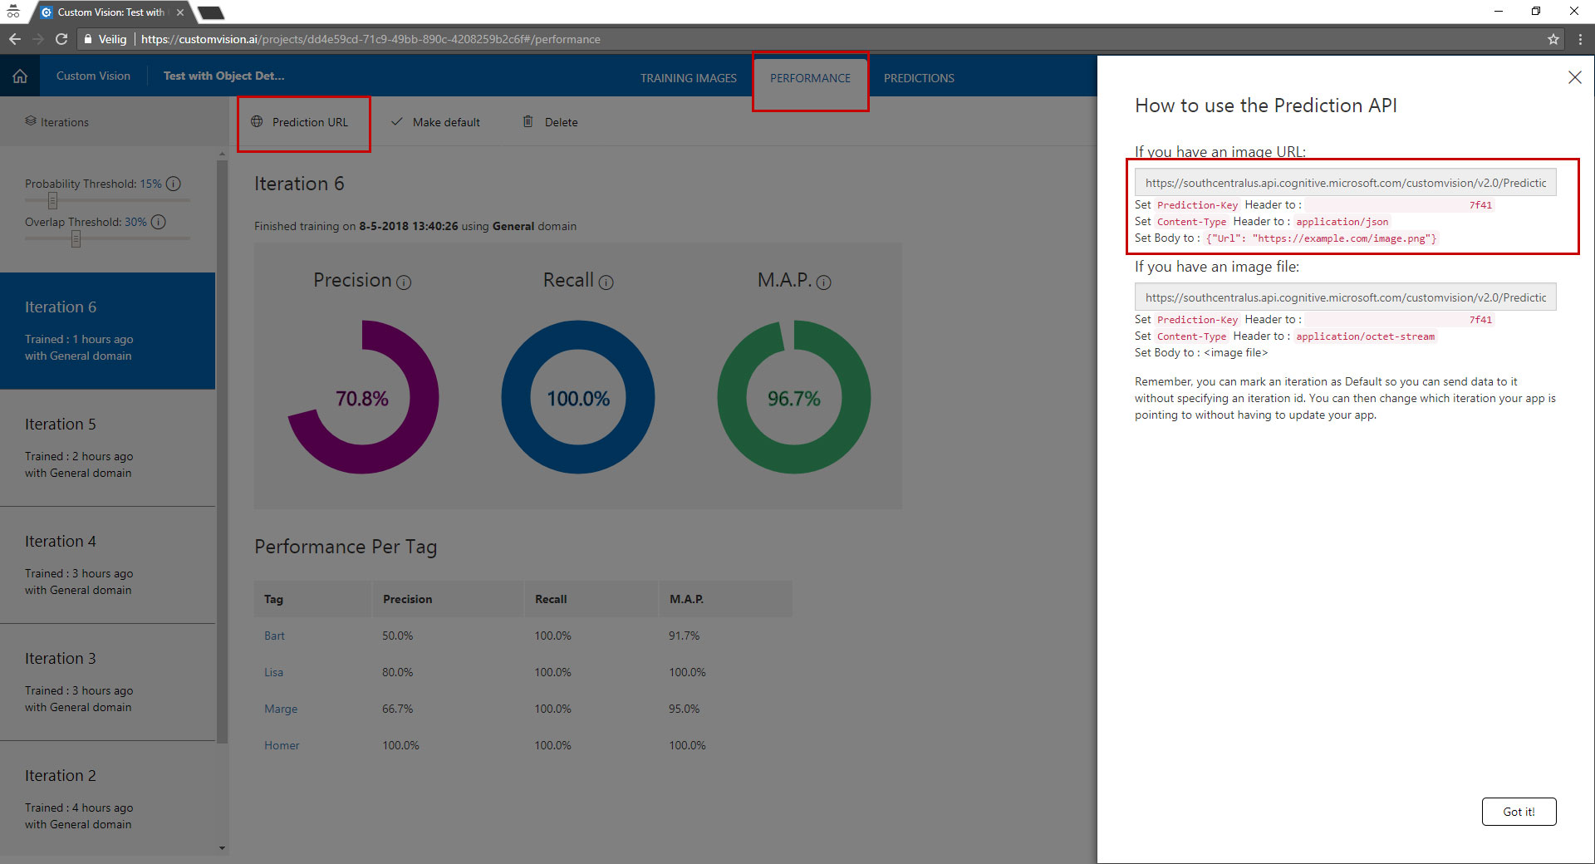This screenshot has height=864, width=1595.
Task: Open the Chrome three-dot menu
Action: (x=1580, y=39)
